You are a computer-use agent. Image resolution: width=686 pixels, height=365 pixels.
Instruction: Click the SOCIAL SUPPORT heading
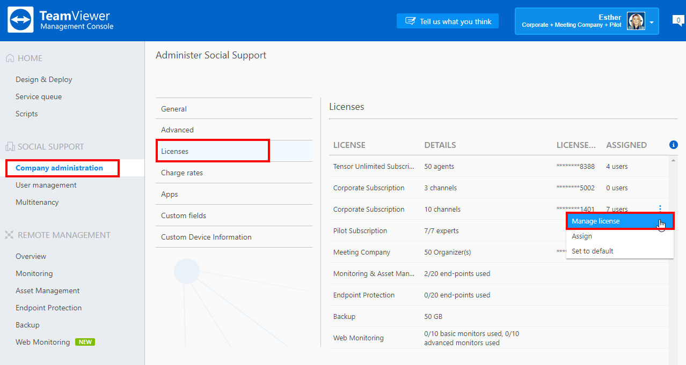point(51,146)
